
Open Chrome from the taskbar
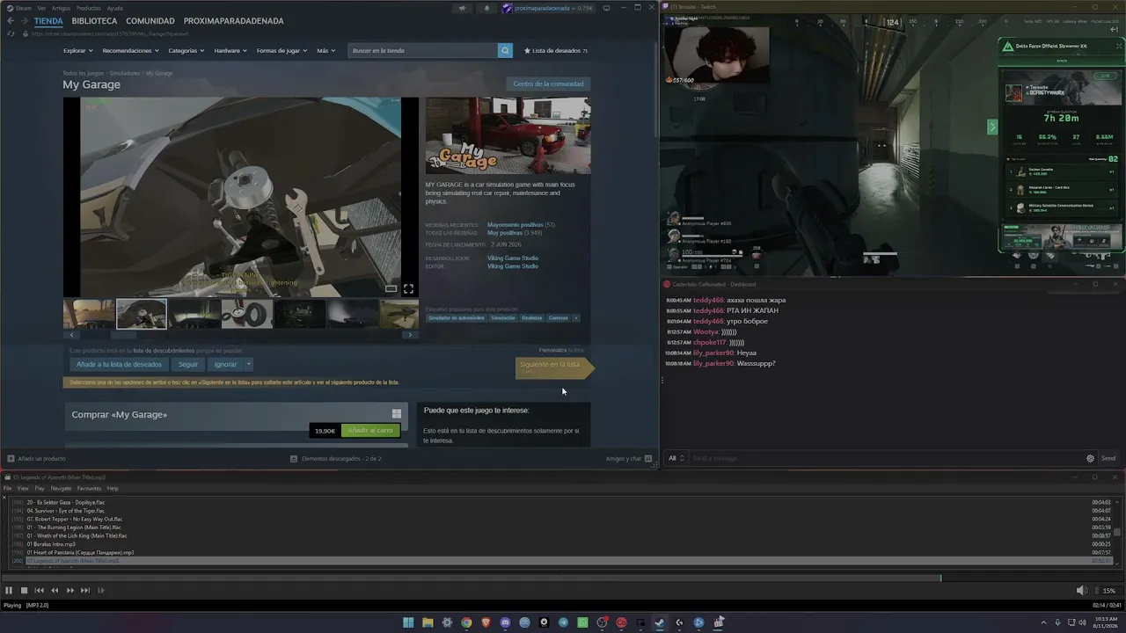coord(466,622)
